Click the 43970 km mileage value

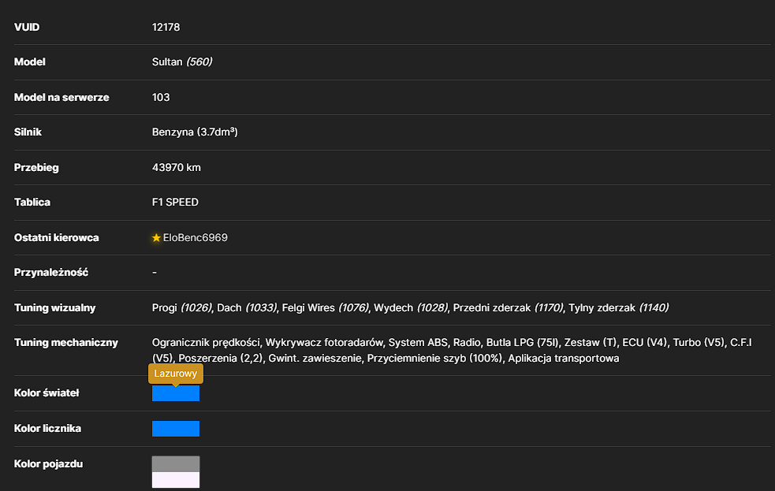(x=177, y=167)
